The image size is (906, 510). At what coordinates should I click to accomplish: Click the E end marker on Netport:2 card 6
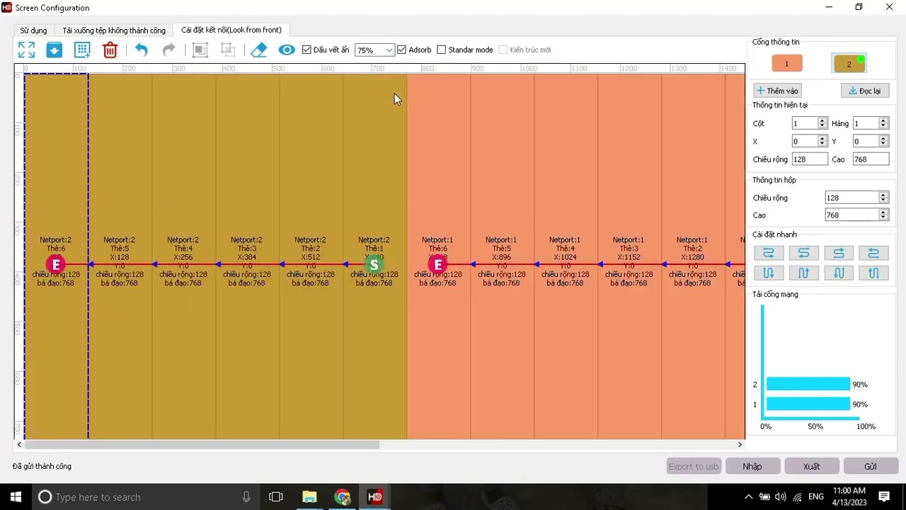[56, 265]
